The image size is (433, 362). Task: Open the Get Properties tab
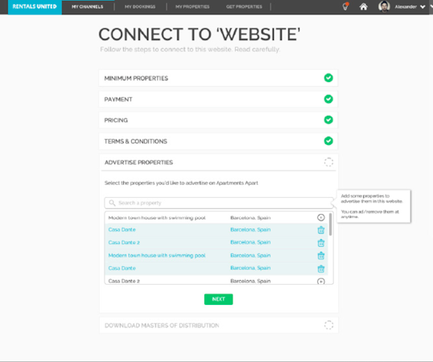244,6
